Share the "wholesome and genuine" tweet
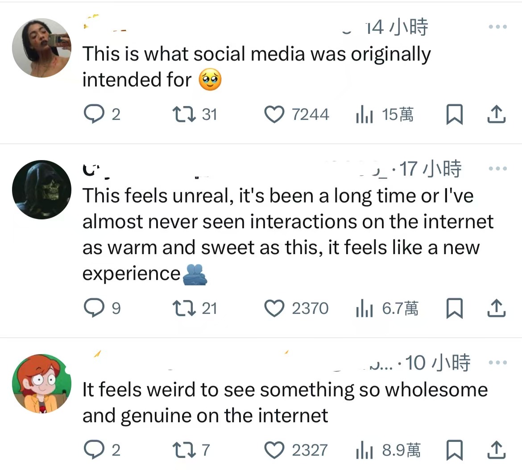The height and width of the screenshot is (470, 522). tap(496, 450)
